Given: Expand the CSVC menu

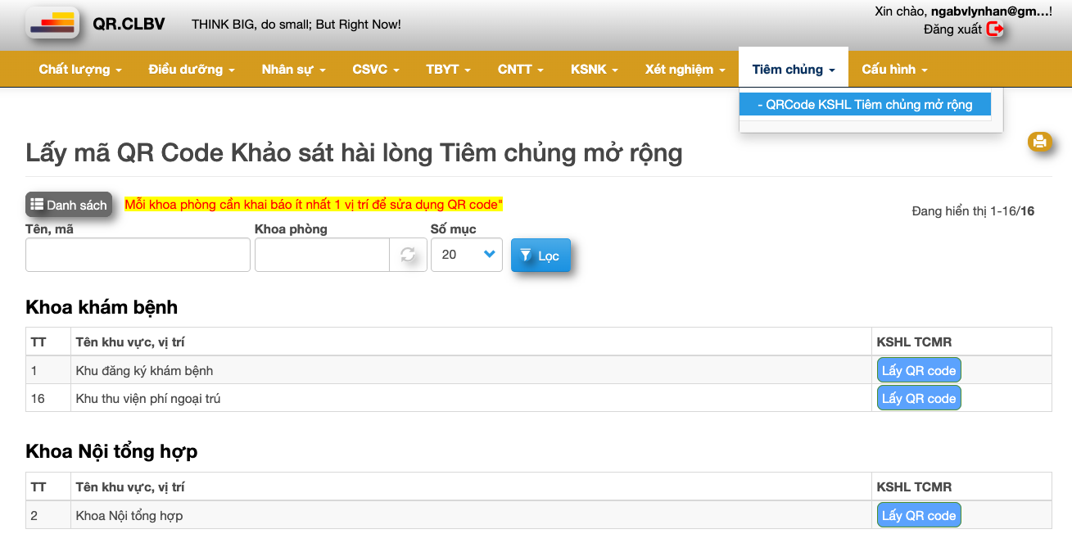Looking at the screenshot, I should pyautogui.click(x=376, y=70).
